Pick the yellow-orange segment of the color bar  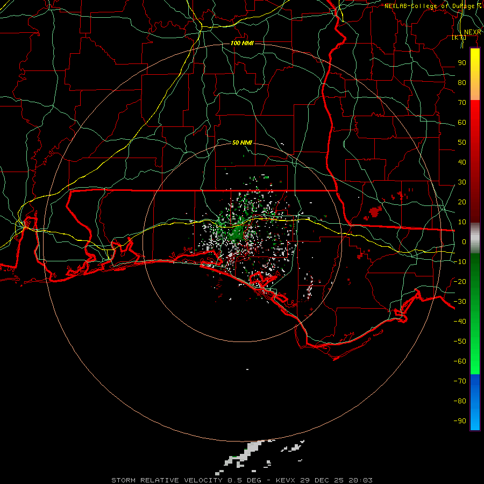pos(475,74)
